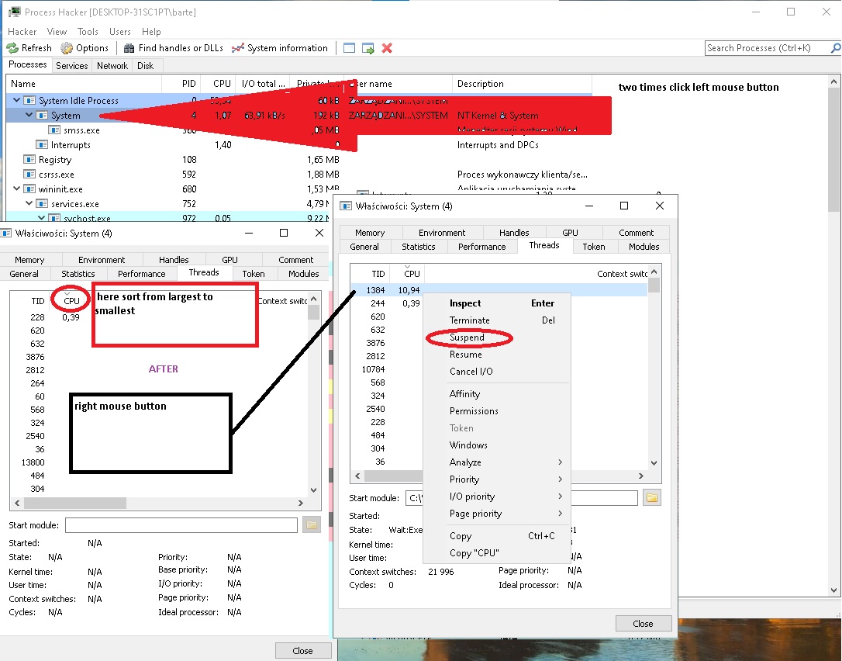Click Cancel I/O in the context menu
Viewport: 842px width, 661px height.
[497, 372]
